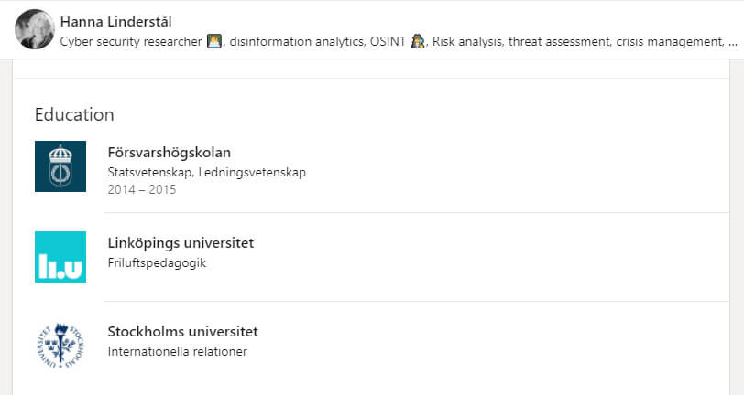Click the Internationella relationer field of study
The width and height of the screenshot is (744, 395).
[177, 351]
